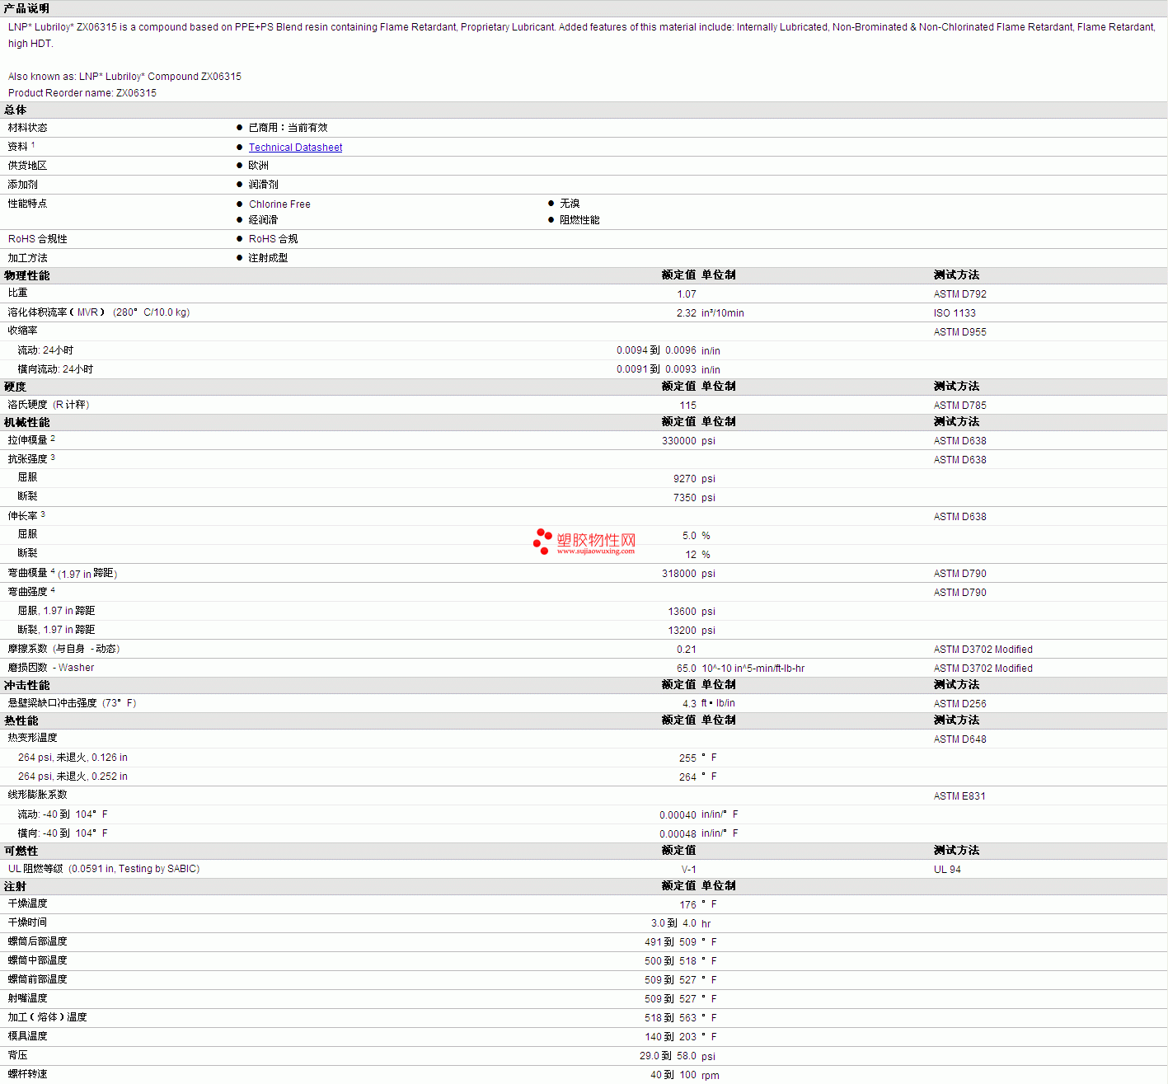This screenshot has width=1168, height=1084.
Task: Select the ASTM D785 test method
Action: click(x=960, y=406)
